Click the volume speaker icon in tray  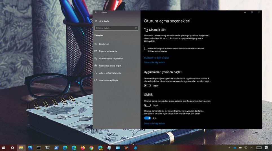pyautogui.click(x=251, y=148)
